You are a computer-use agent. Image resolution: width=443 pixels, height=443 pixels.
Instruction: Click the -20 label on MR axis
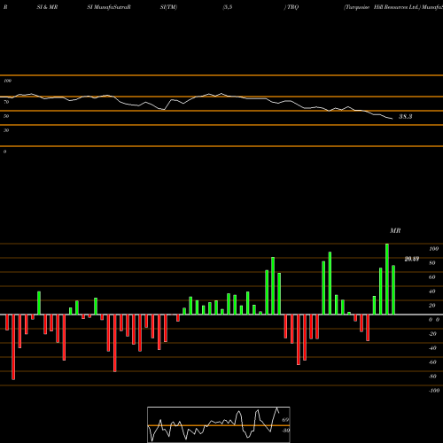point(432,334)
